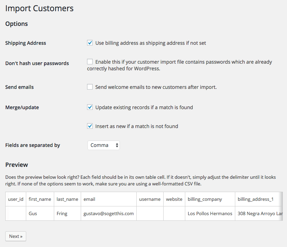
Task: Click the first_name column header
Action: click(x=40, y=199)
